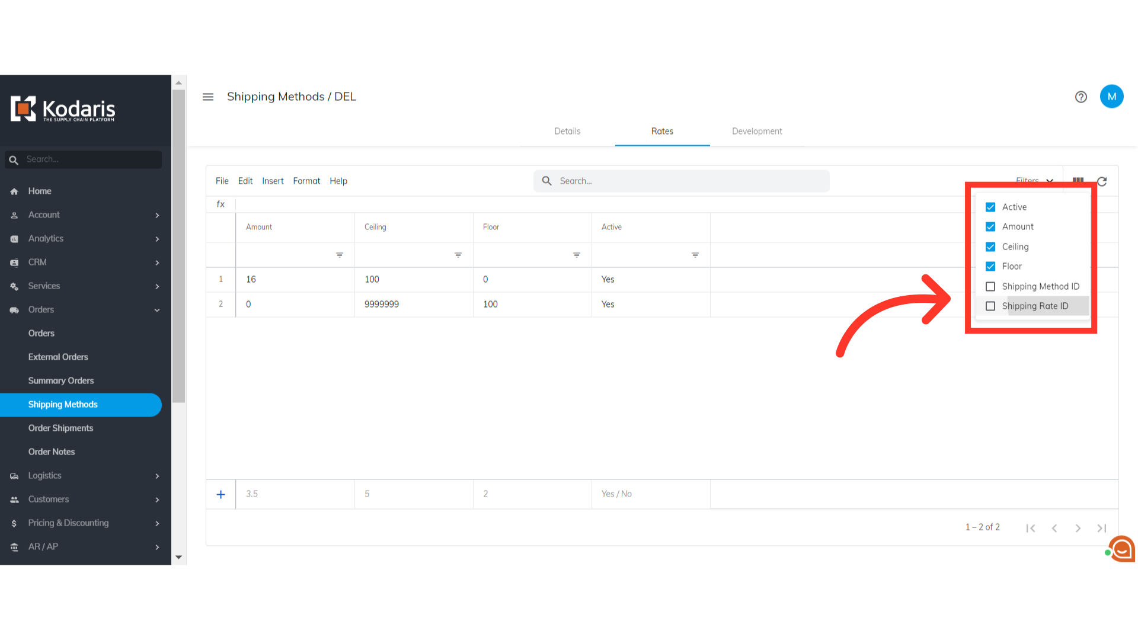The width and height of the screenshot is (1138, 640).
Task: Click the Amount column filter icon
Action: coord(340,255)
